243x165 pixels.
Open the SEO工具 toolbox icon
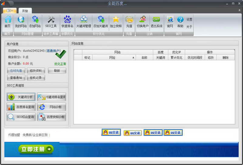click(51, 22)
